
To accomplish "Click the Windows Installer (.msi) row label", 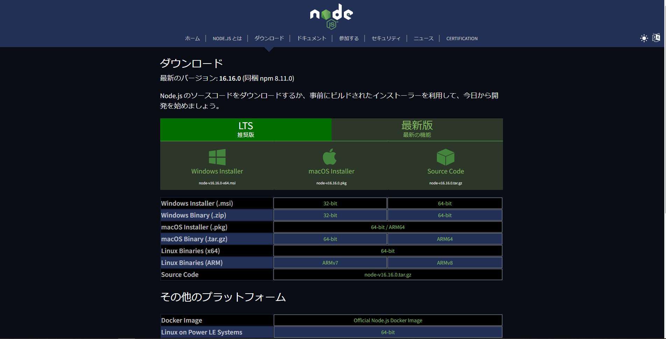I will pos(197,203).
